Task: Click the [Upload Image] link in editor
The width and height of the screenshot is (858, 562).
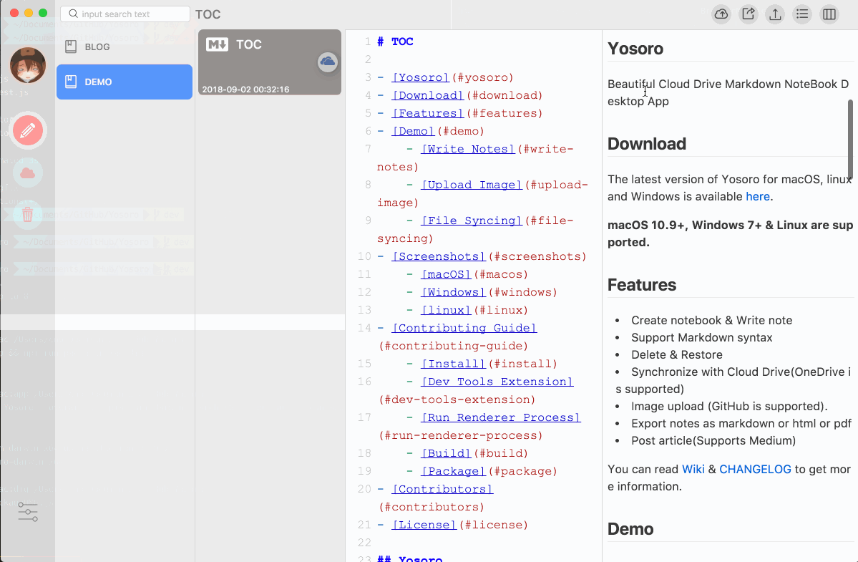Action: point(472,185)
